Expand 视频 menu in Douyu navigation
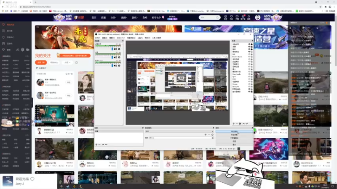The height and width of the screenshot is (189, 337). coord(124,18)
